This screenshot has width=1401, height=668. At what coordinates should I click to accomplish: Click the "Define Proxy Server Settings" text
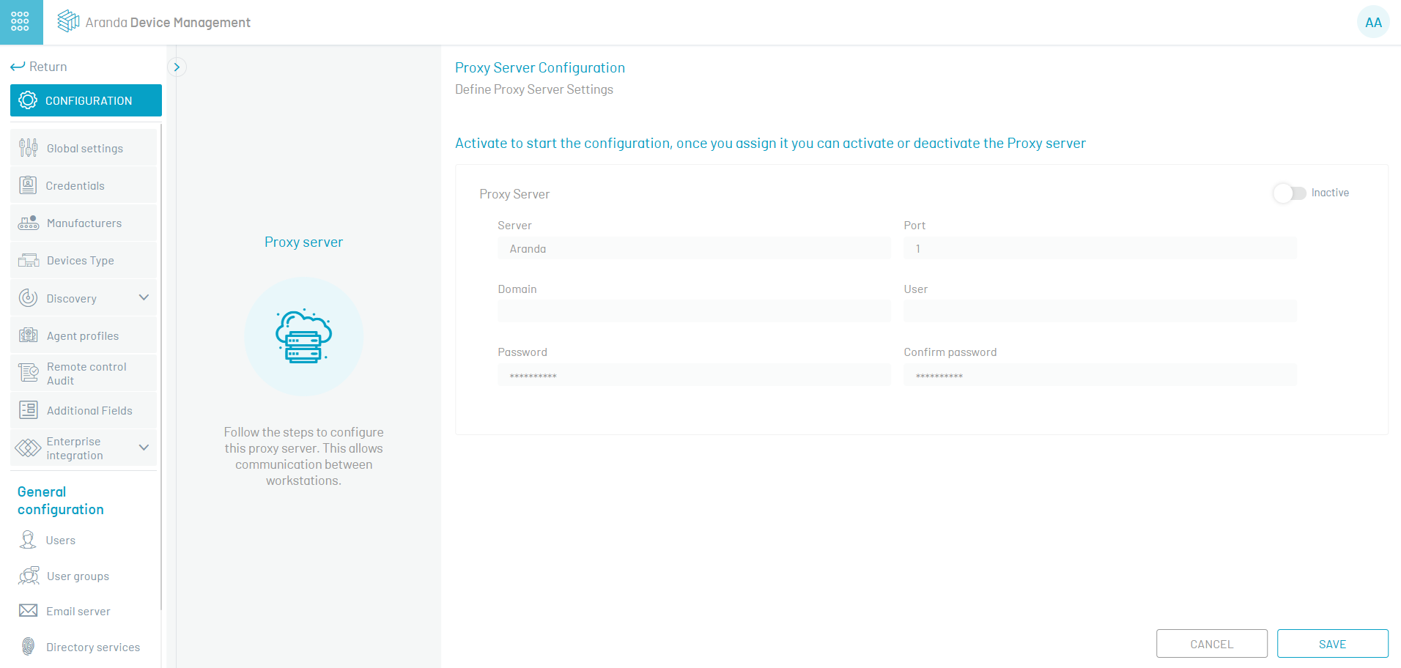pyautogui.click(x=534, y=89)
